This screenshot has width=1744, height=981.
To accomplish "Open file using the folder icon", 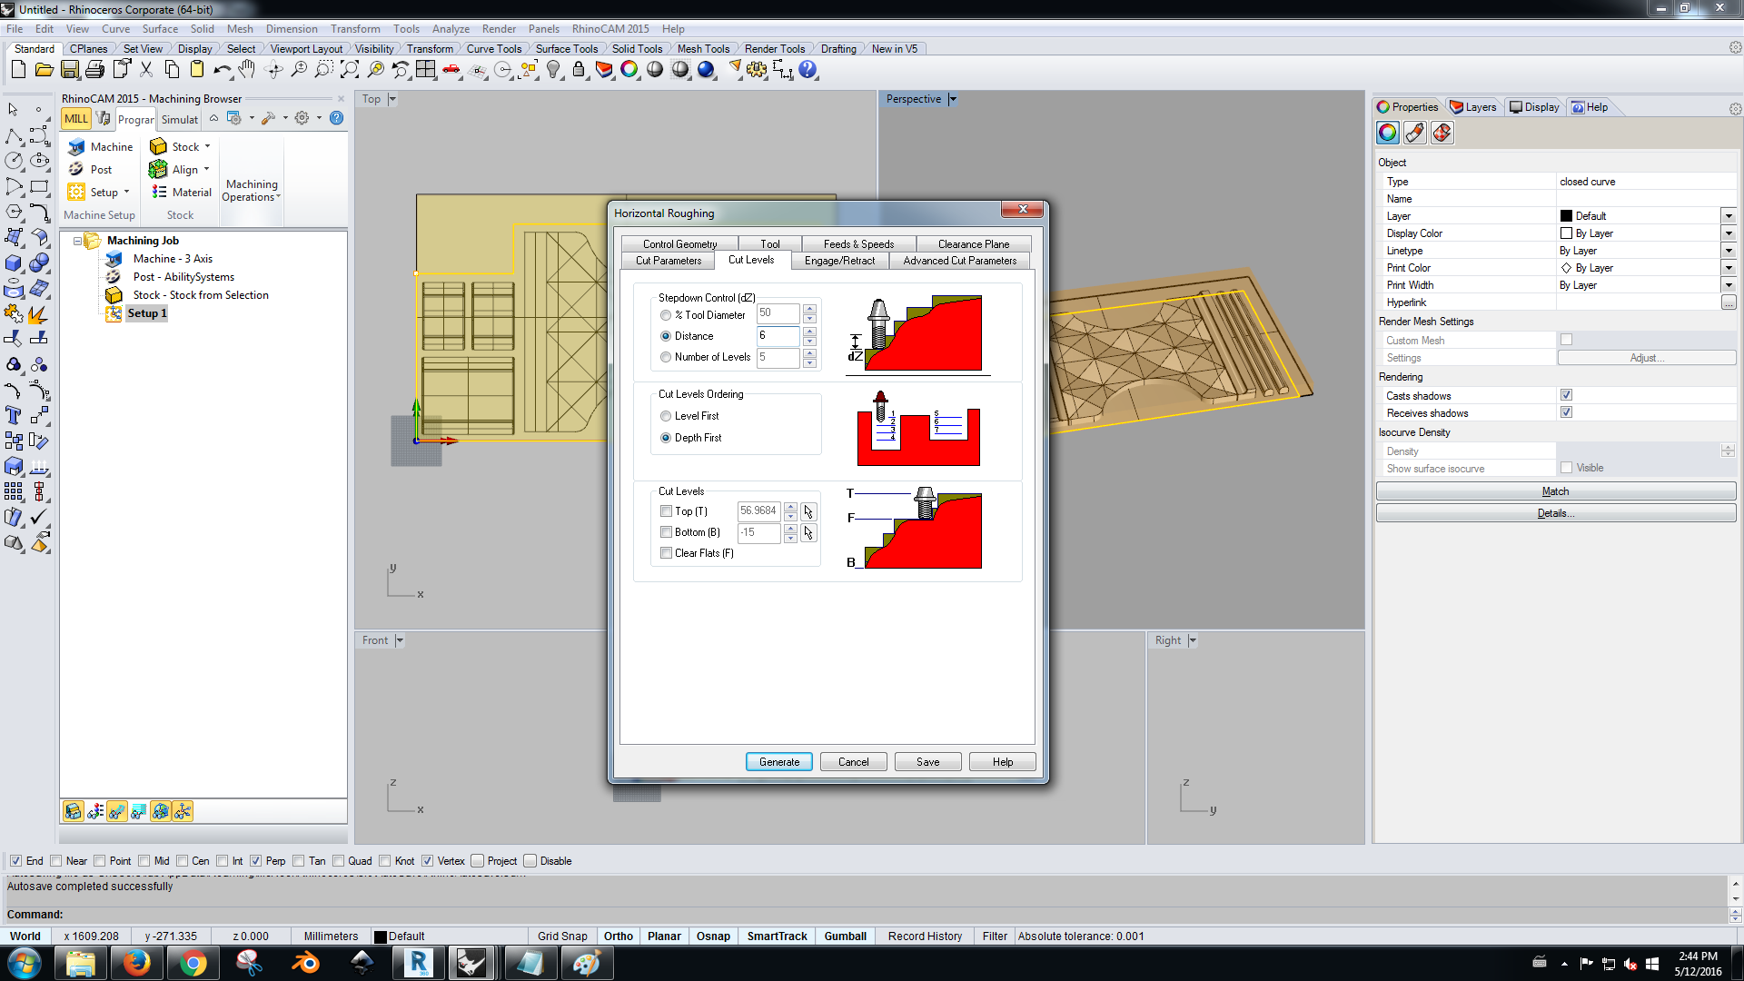I will pos(44,69).
